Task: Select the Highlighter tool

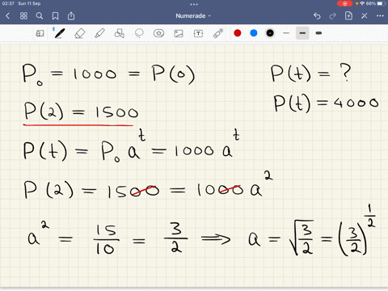Action: coord(99,33)
